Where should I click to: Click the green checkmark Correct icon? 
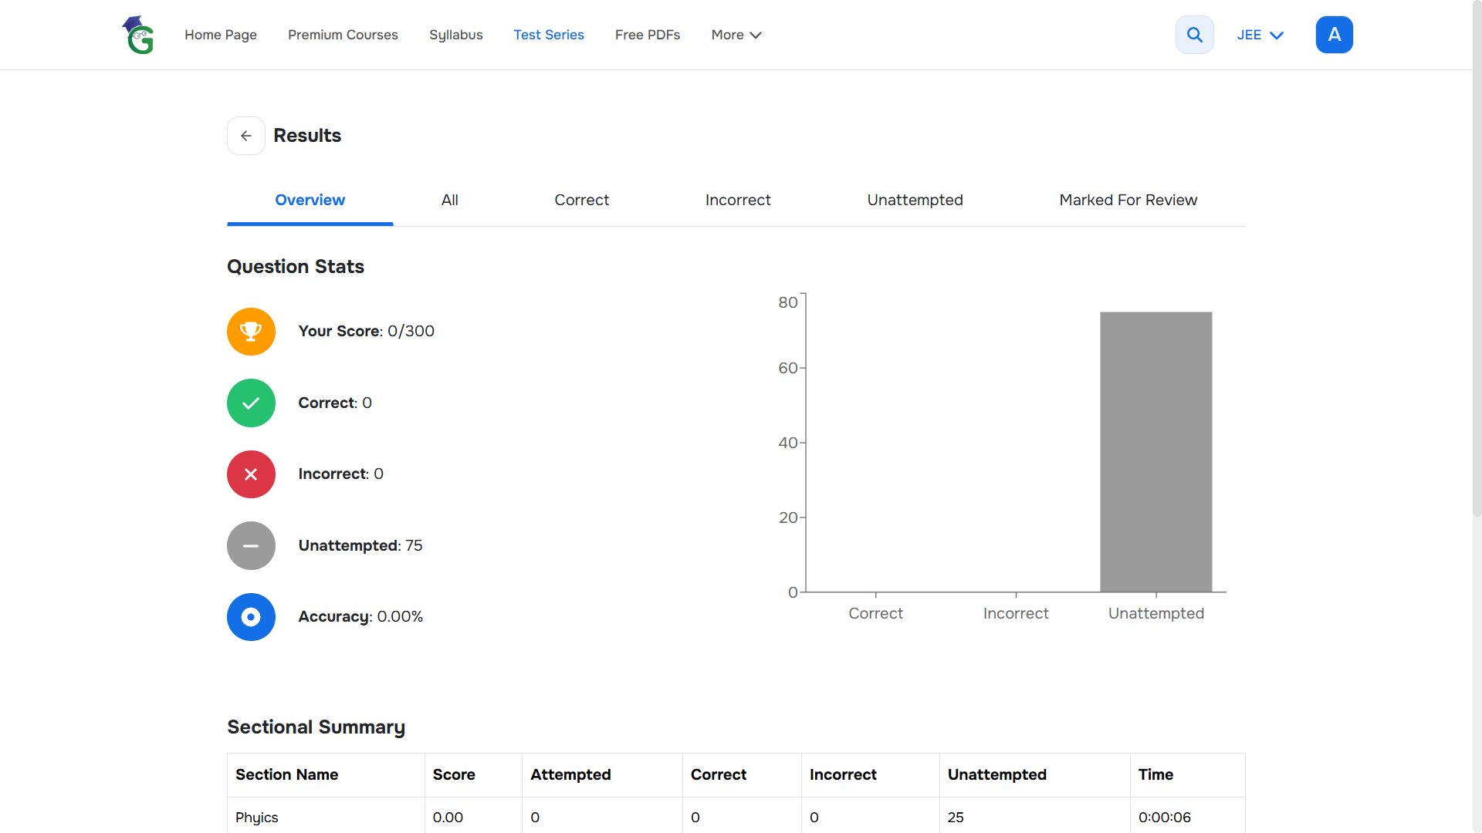coord(251,403)
